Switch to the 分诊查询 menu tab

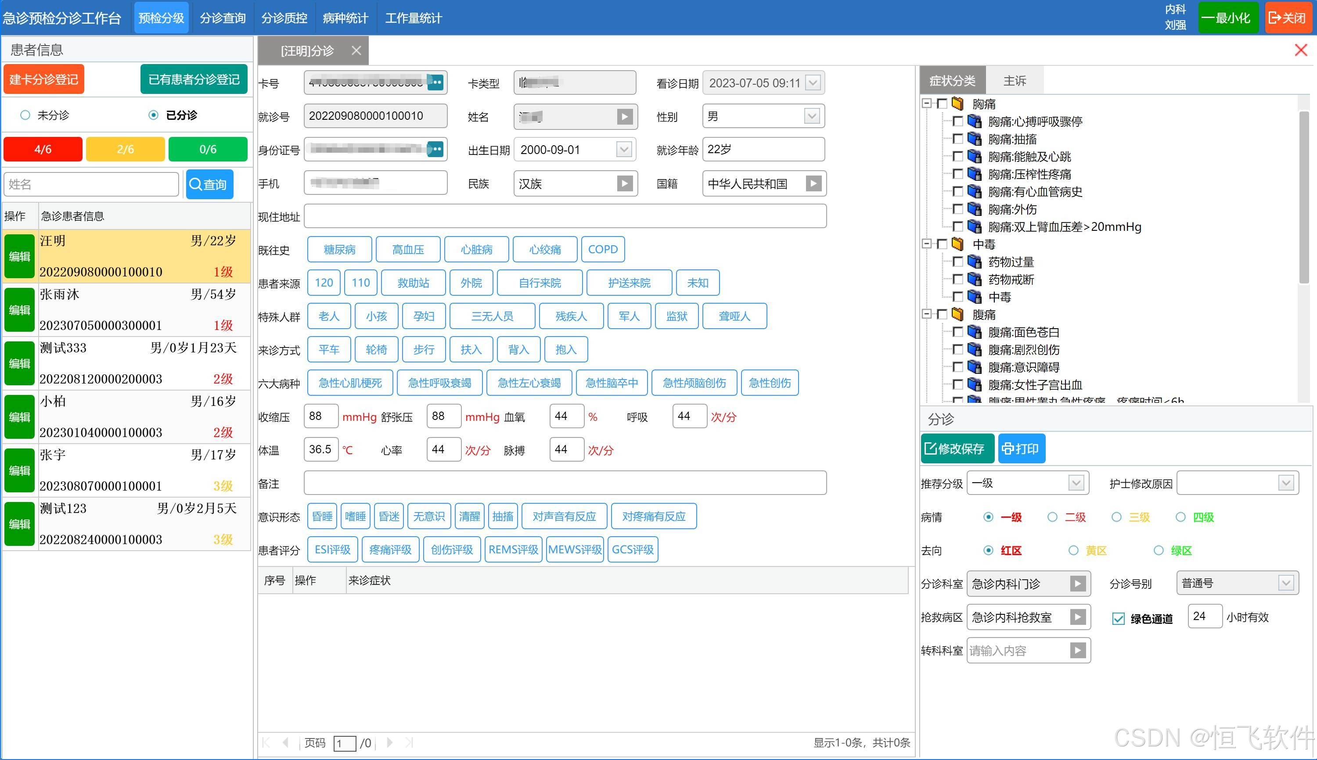(x=223, y=18)
